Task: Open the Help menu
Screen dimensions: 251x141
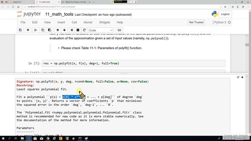Action: (x=120, y=22)
